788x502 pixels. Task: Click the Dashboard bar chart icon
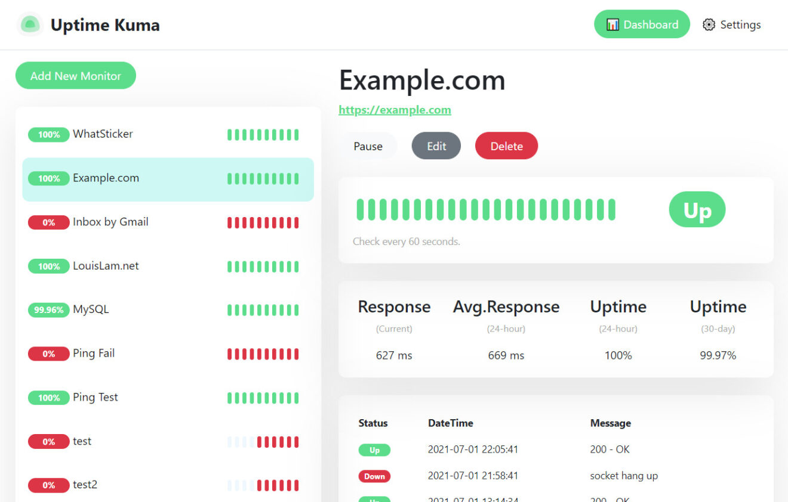pos(612,24)
